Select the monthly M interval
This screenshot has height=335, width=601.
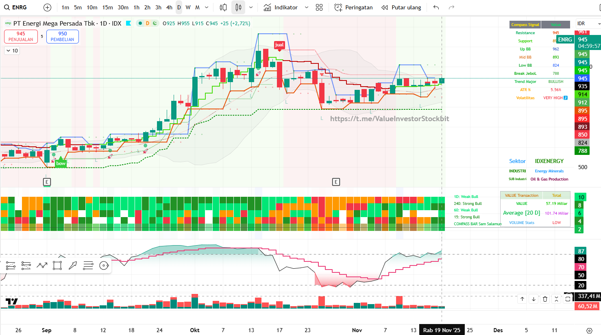tap(197, 7)
